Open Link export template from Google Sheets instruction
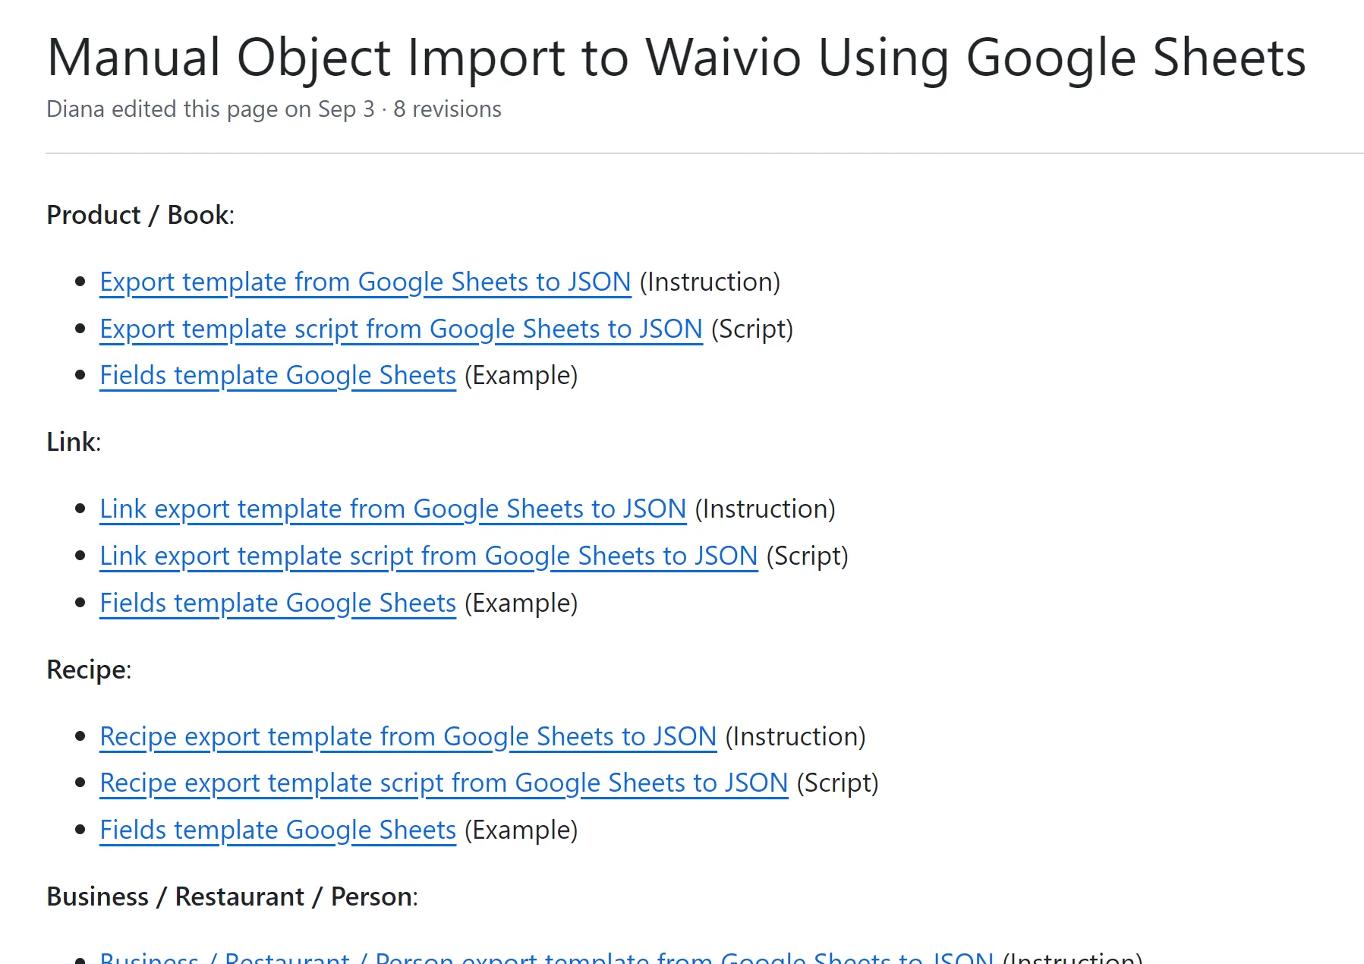1364x964 pixels. click(x=393, y=509)
